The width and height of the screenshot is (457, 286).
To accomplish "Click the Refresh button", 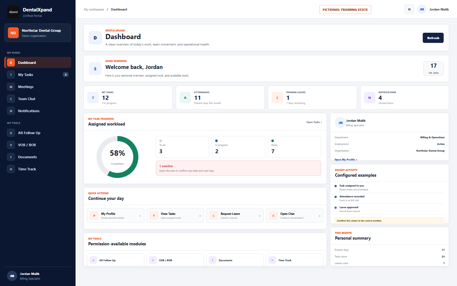I will click(433, 38).
